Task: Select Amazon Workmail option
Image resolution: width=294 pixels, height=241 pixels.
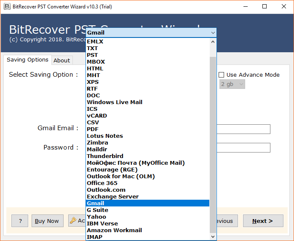Action: click(x=147, y=230)
